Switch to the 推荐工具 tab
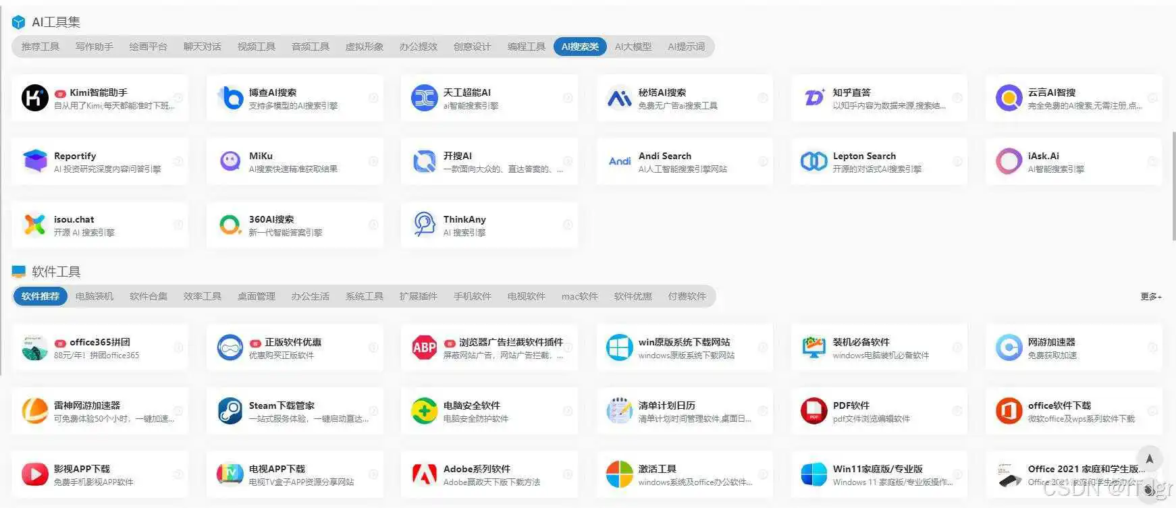Screen dimensions: 1176x508 pos(41,47)
